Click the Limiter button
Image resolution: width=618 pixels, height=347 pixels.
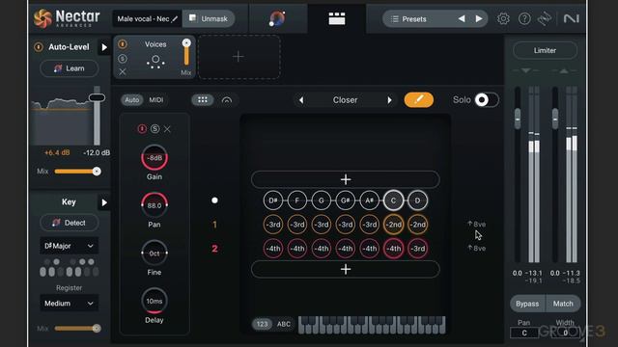pos(545,50)
